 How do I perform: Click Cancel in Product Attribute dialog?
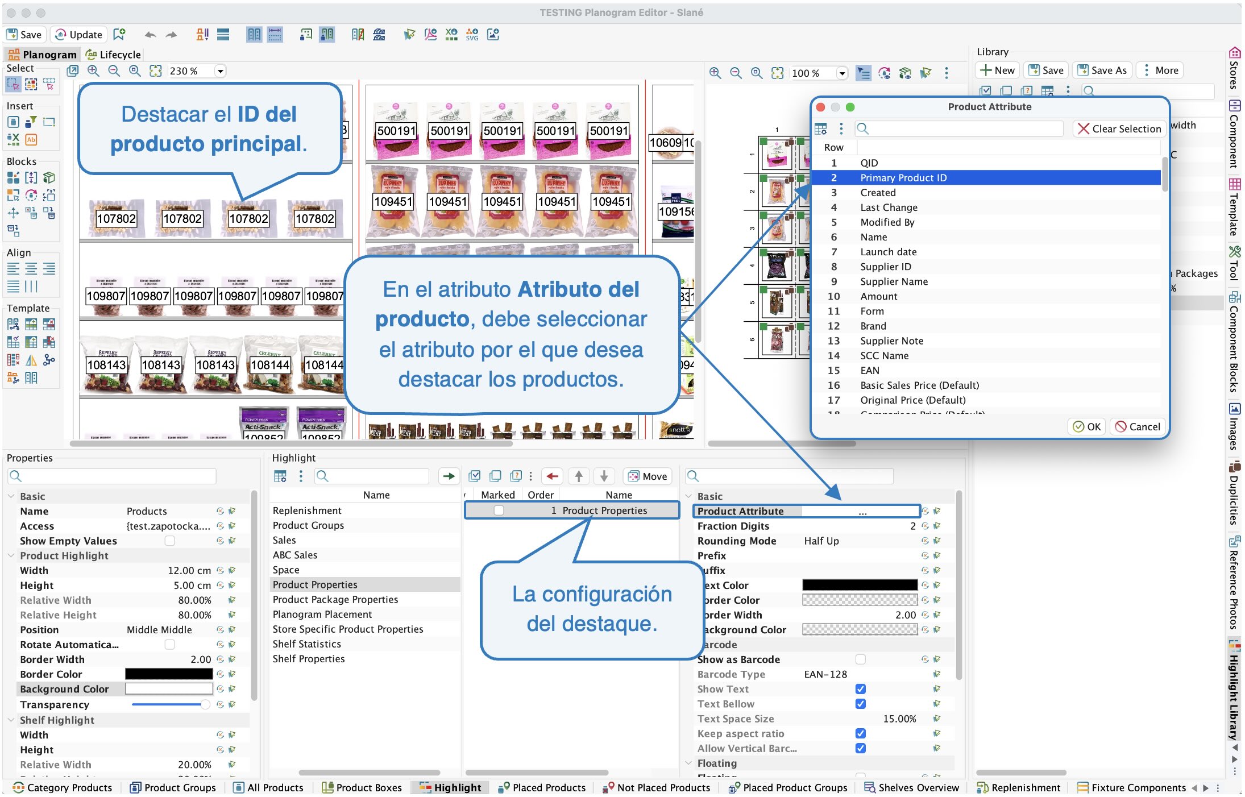pos(1138,426)
